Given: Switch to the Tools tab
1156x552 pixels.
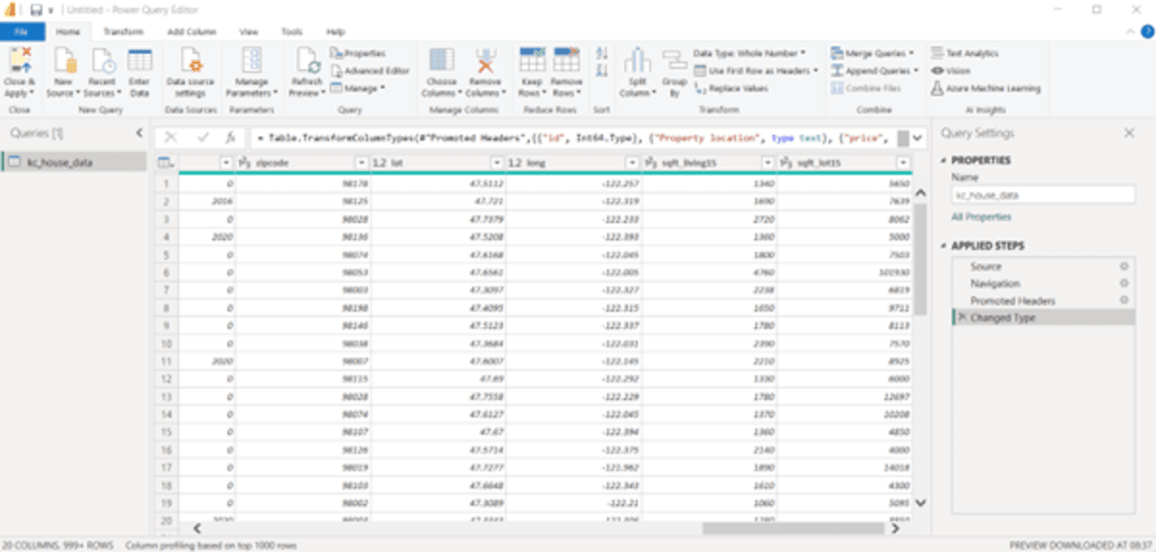Looking at the screenshot, I should pos(292,32).
